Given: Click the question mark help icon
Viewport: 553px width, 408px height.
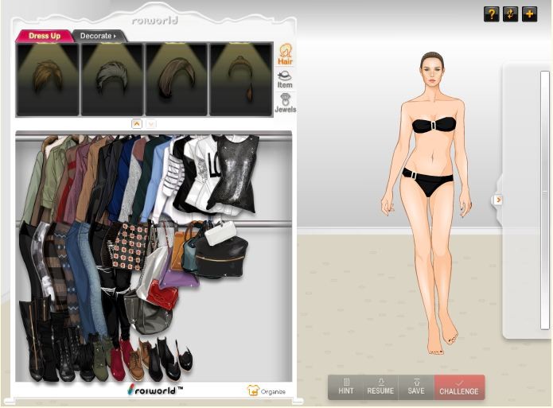Looking at the screenshot, I should tap(491, 14).
